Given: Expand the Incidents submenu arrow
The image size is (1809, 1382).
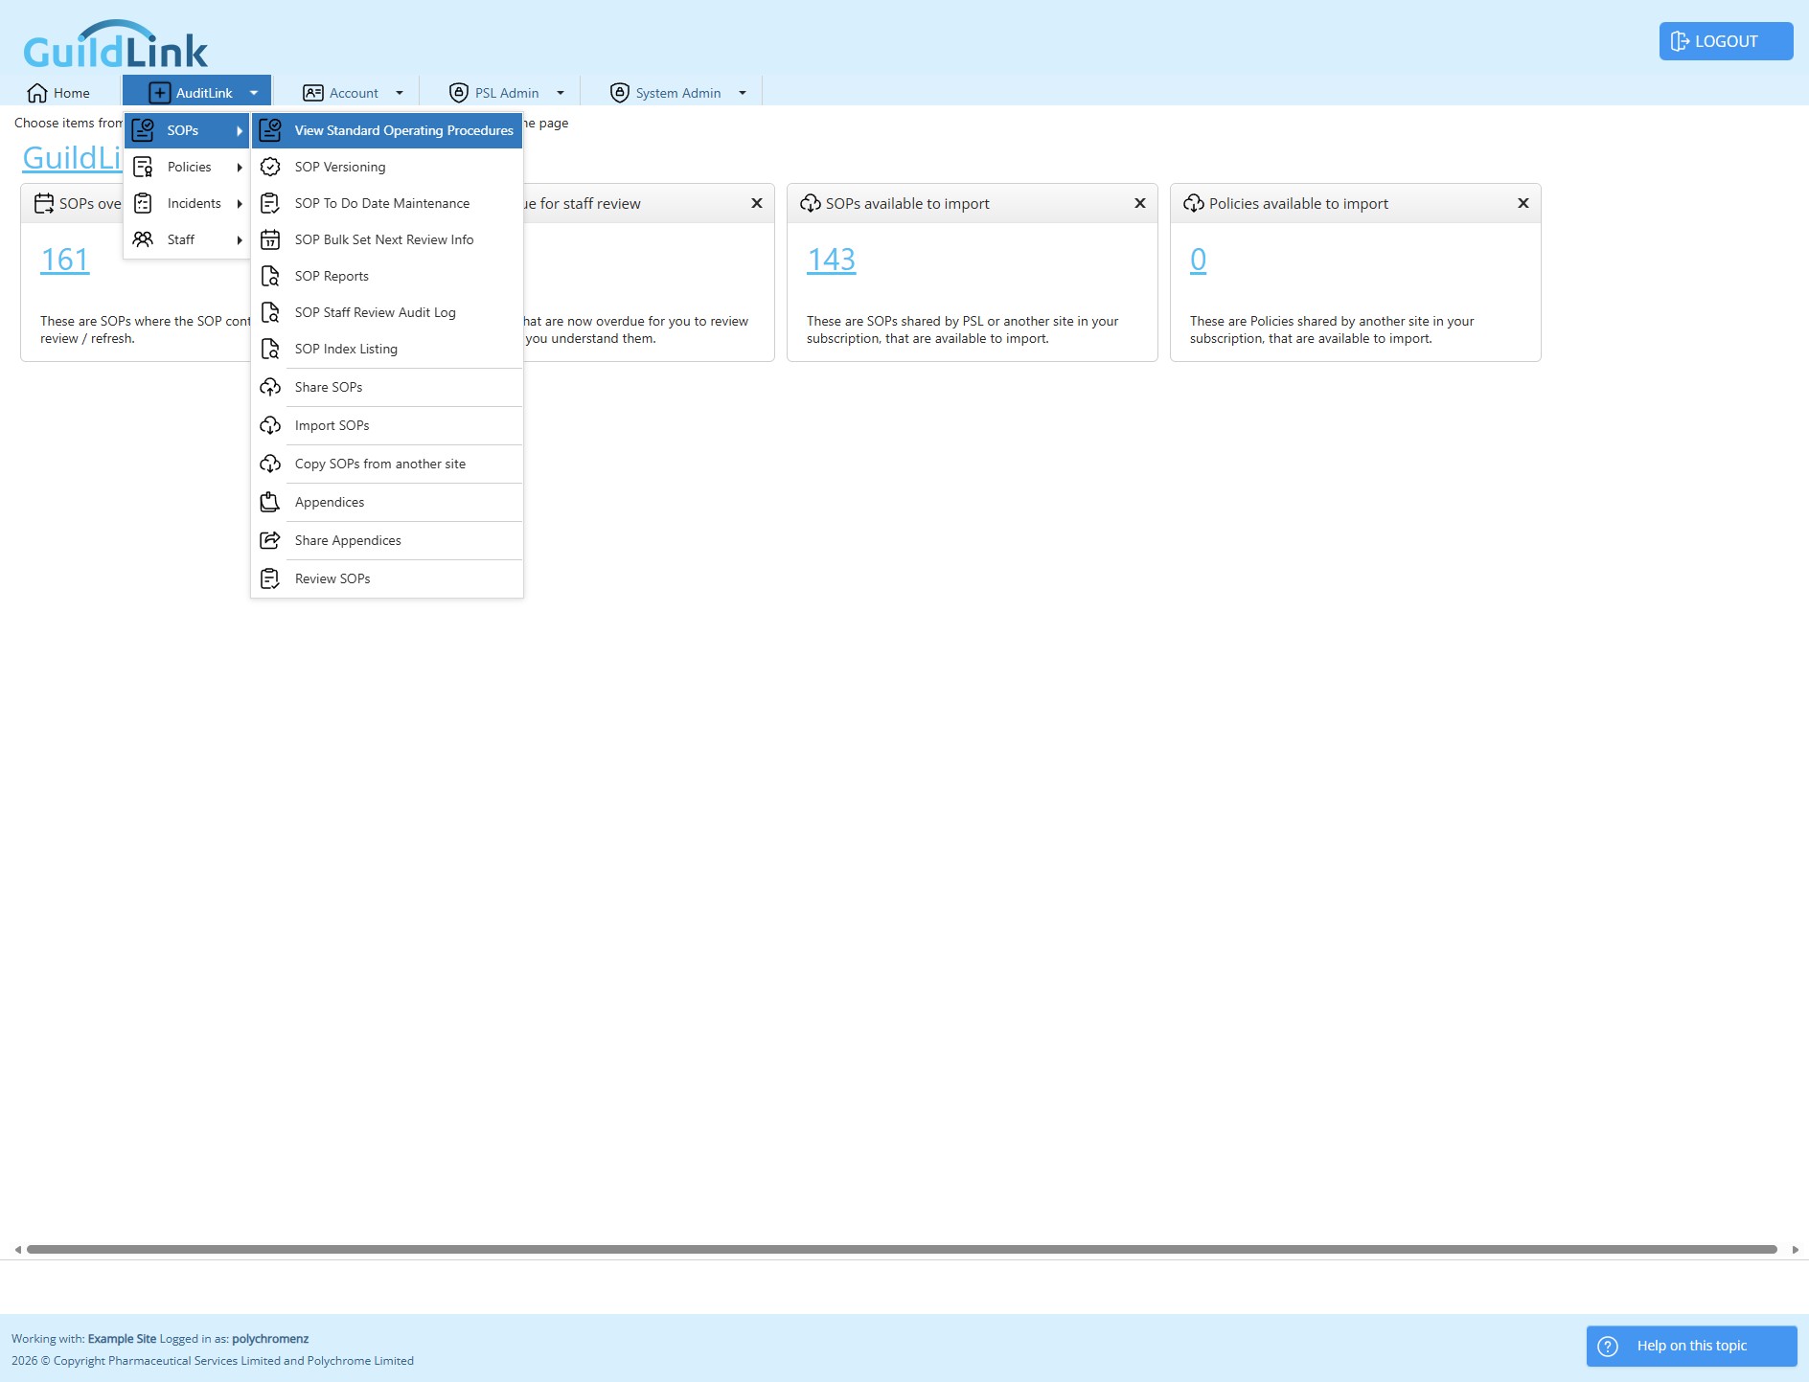Looking at the screenshot, I should pyautogui.click(x=240, y=203).
